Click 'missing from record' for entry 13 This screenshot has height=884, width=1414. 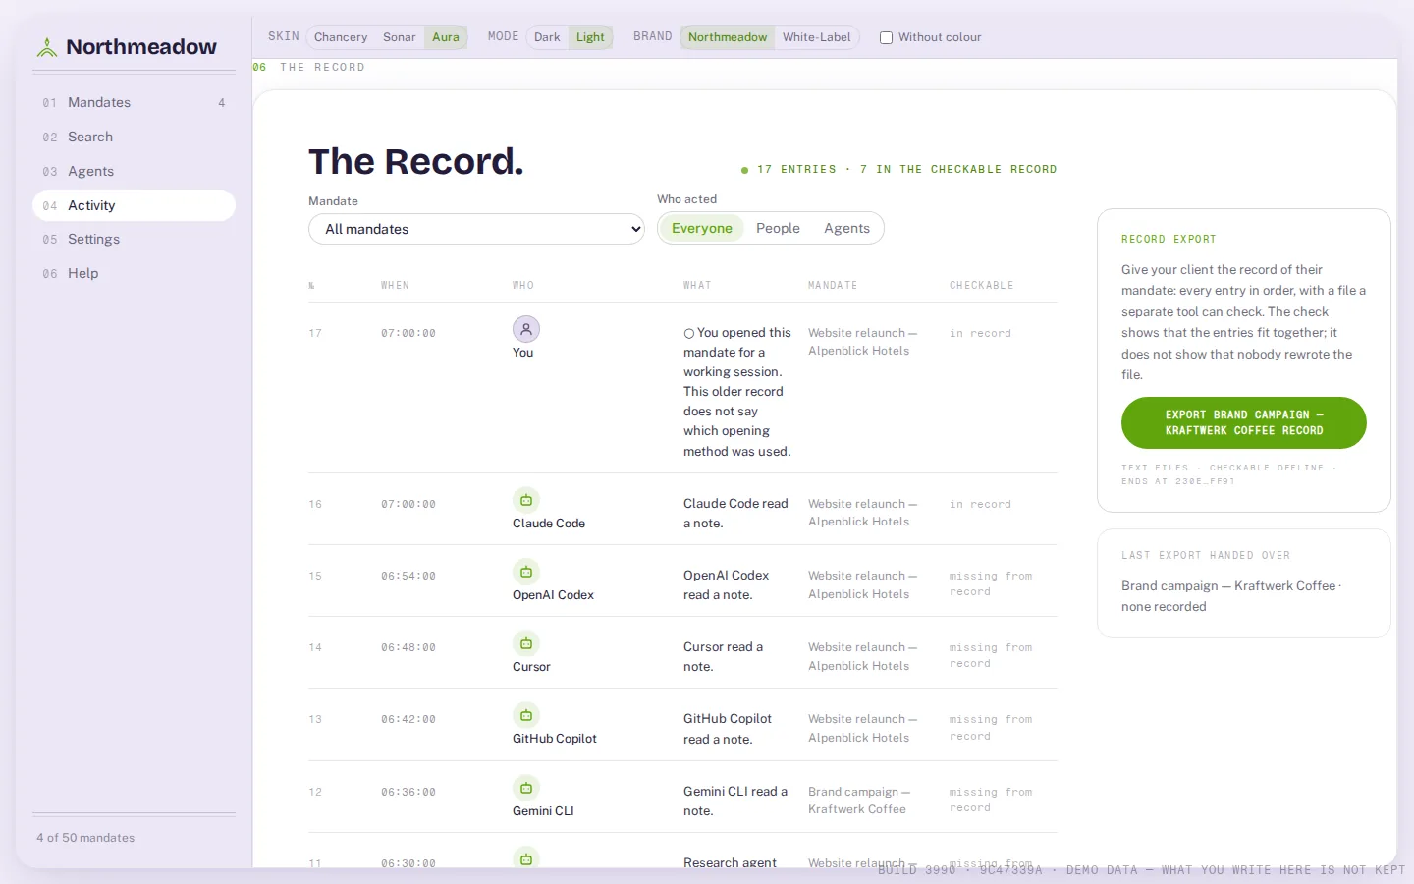[x=991, y=728]
